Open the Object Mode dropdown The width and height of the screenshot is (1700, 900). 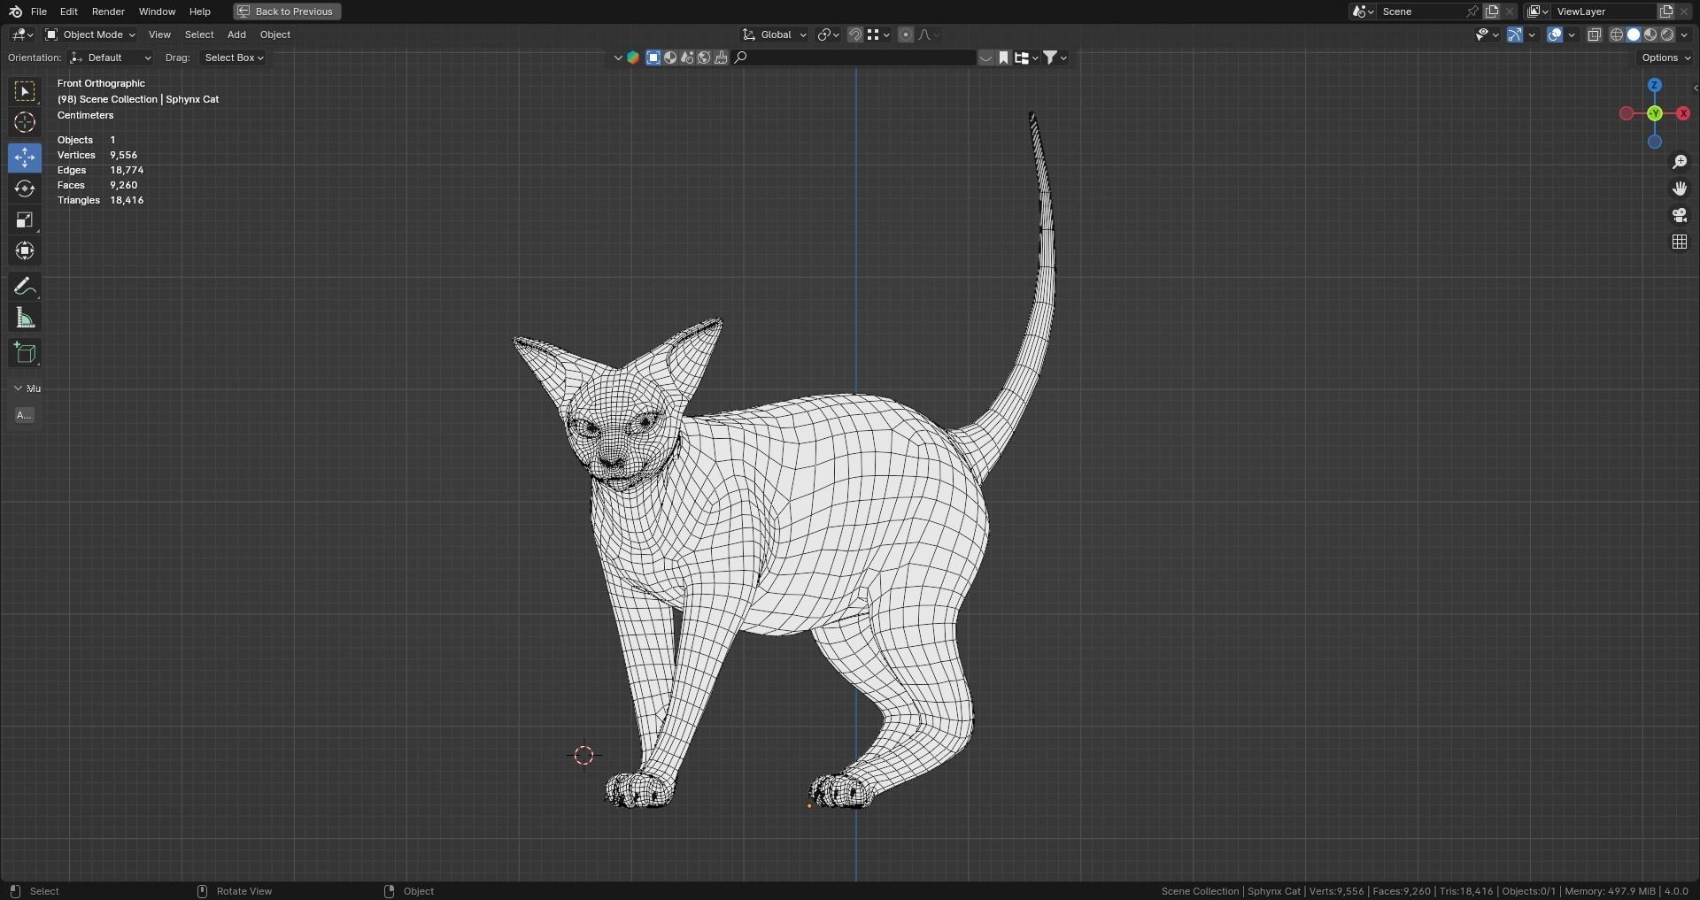coord(90,35)
